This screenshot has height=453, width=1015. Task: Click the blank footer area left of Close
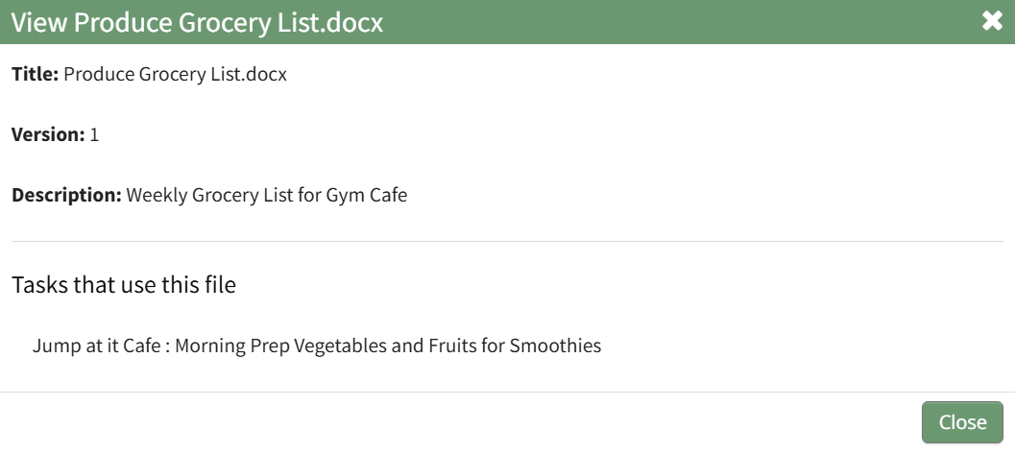point(461,422)
